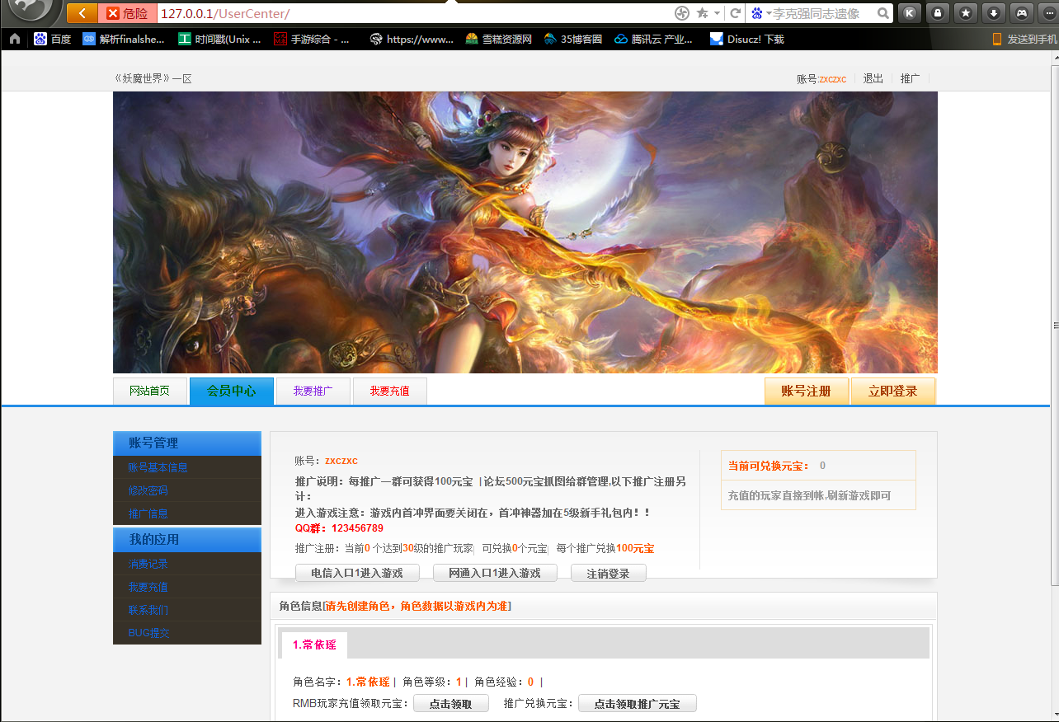
Task: Open the 我要推广 tab
Action: (x=313, y=391)
